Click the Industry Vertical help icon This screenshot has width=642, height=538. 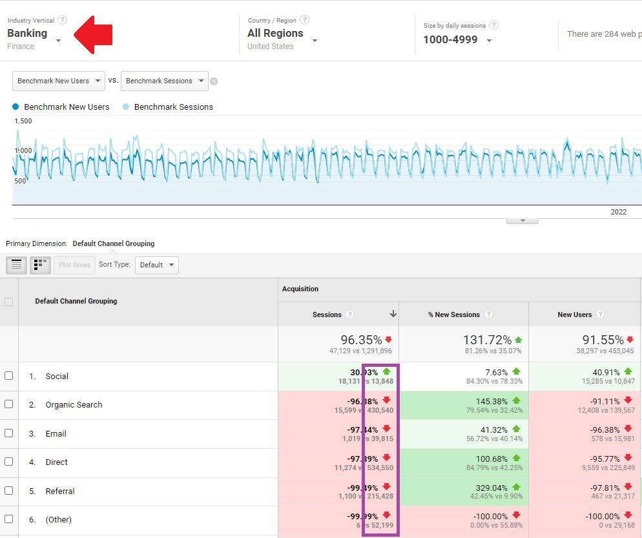tap(62, 19)
